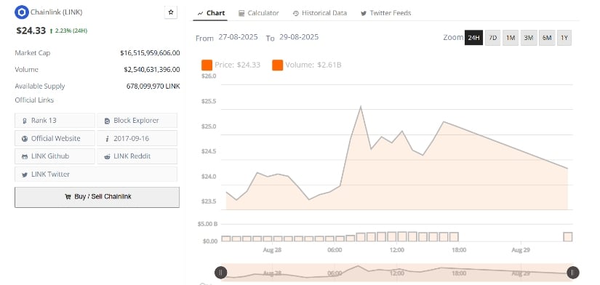Click the Chainlink hexagon logo icon
The height and width of the screenshot is (285, 600).
[x=22, y=12]
